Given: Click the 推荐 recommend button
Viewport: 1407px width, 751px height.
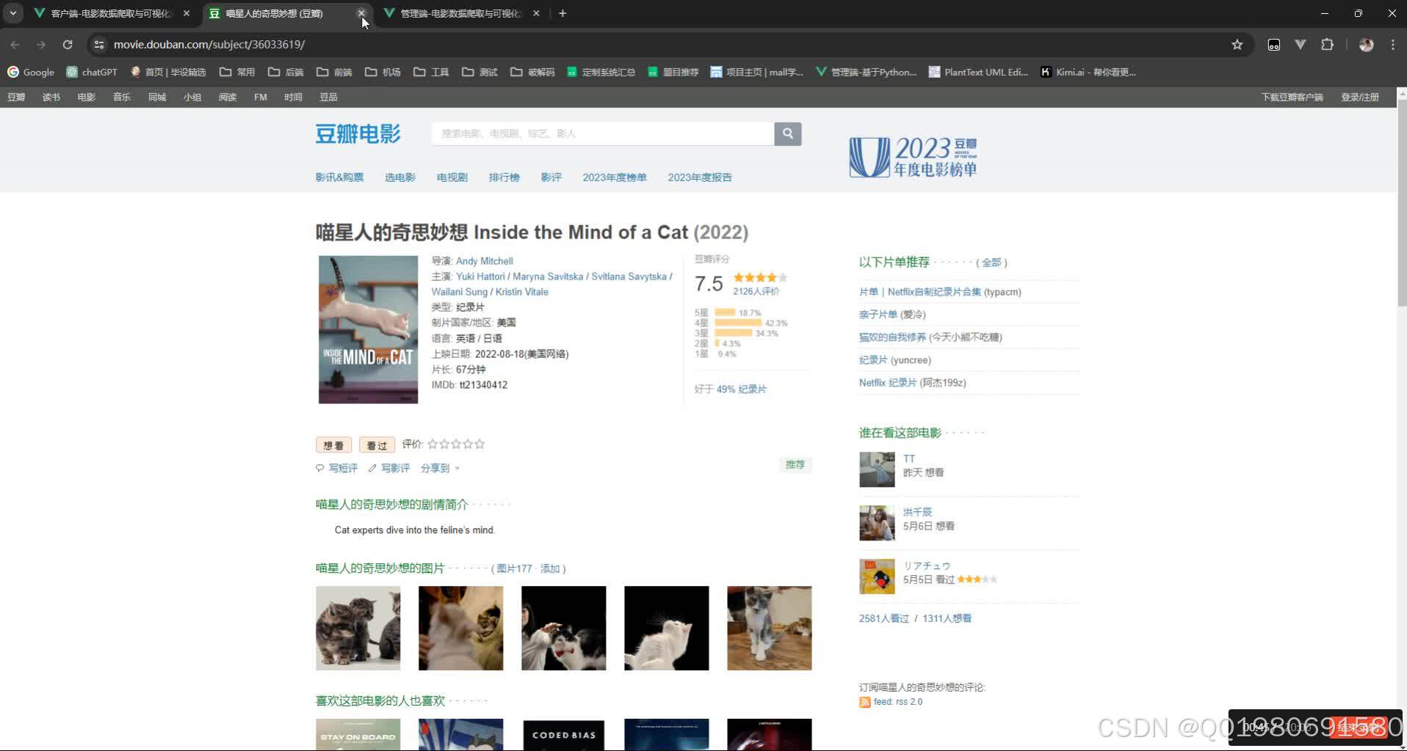Looking at the screenshot, I should tap(795, 464).
